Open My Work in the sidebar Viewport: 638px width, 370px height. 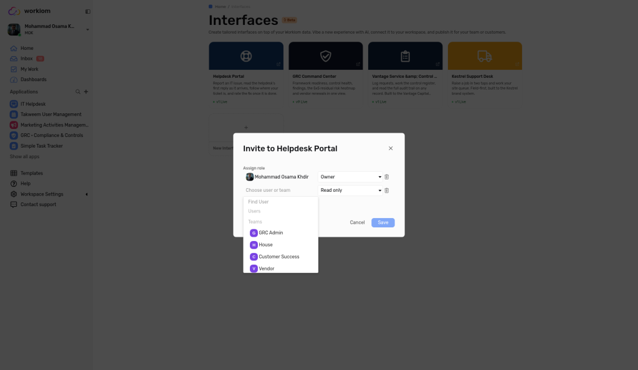[29, 69]
